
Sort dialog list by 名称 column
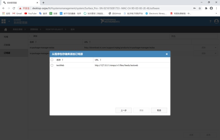60,60
